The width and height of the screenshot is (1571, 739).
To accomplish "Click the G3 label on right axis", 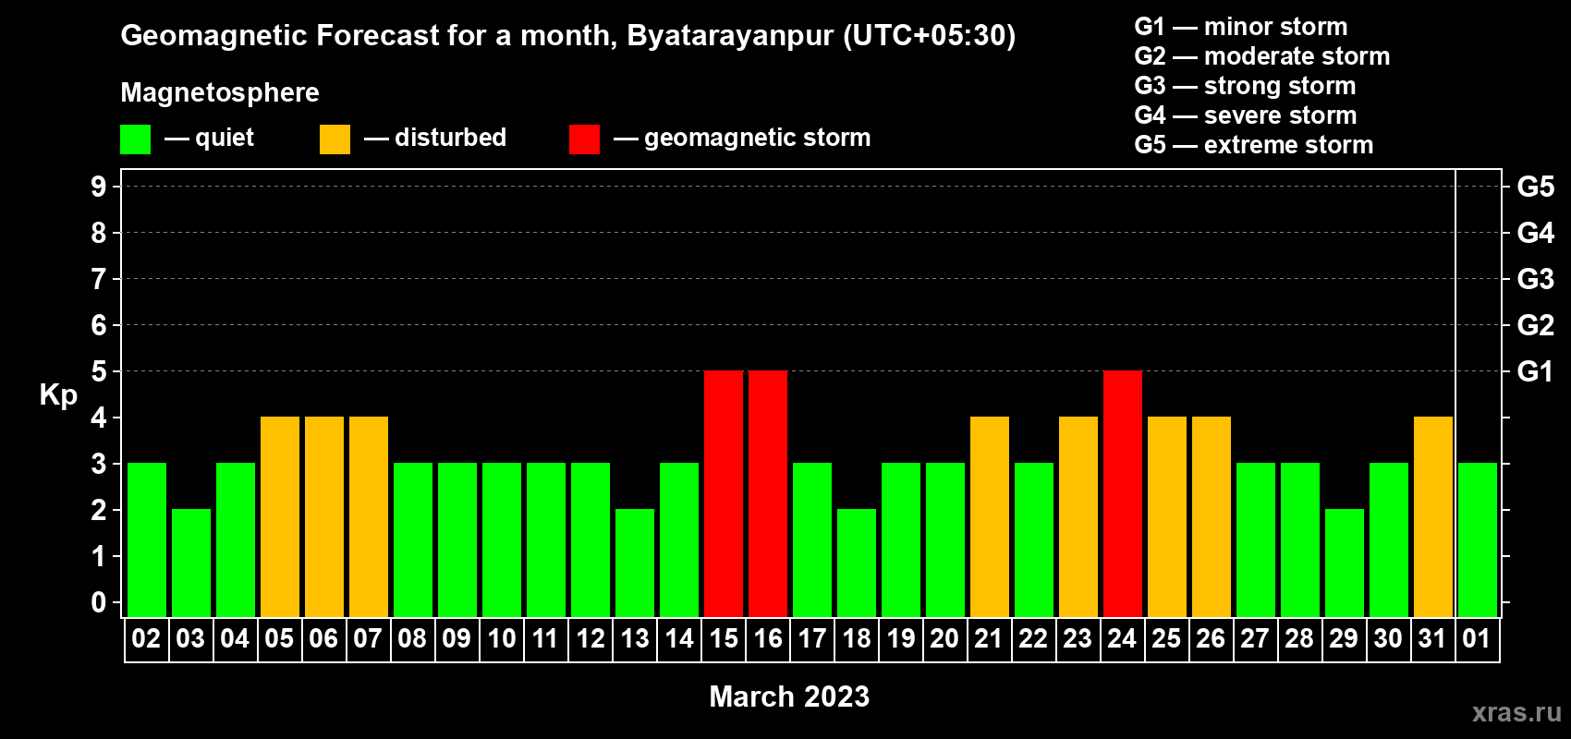I will 1536,279.
